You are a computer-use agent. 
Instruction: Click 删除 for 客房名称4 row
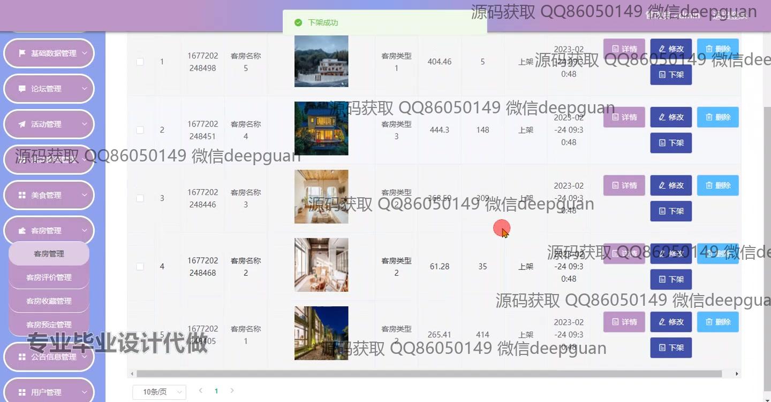(x=718, y=117)
